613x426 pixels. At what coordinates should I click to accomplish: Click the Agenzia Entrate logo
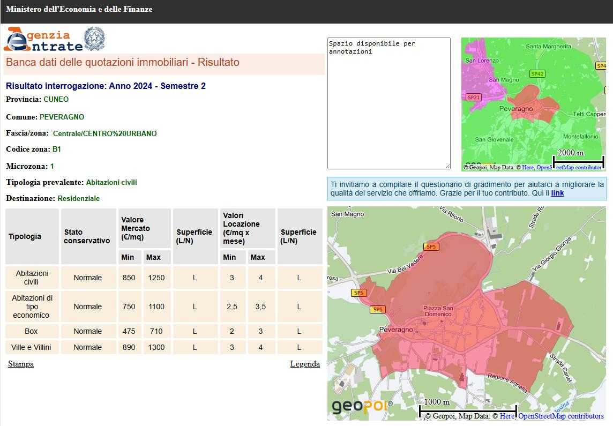click(x=43, y=39)
